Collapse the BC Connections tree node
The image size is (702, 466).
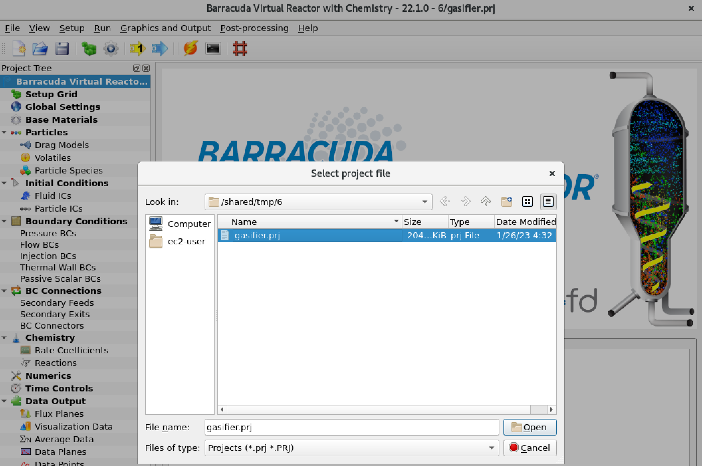pos(4,291)
